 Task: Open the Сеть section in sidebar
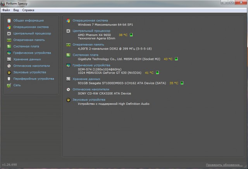17,85
